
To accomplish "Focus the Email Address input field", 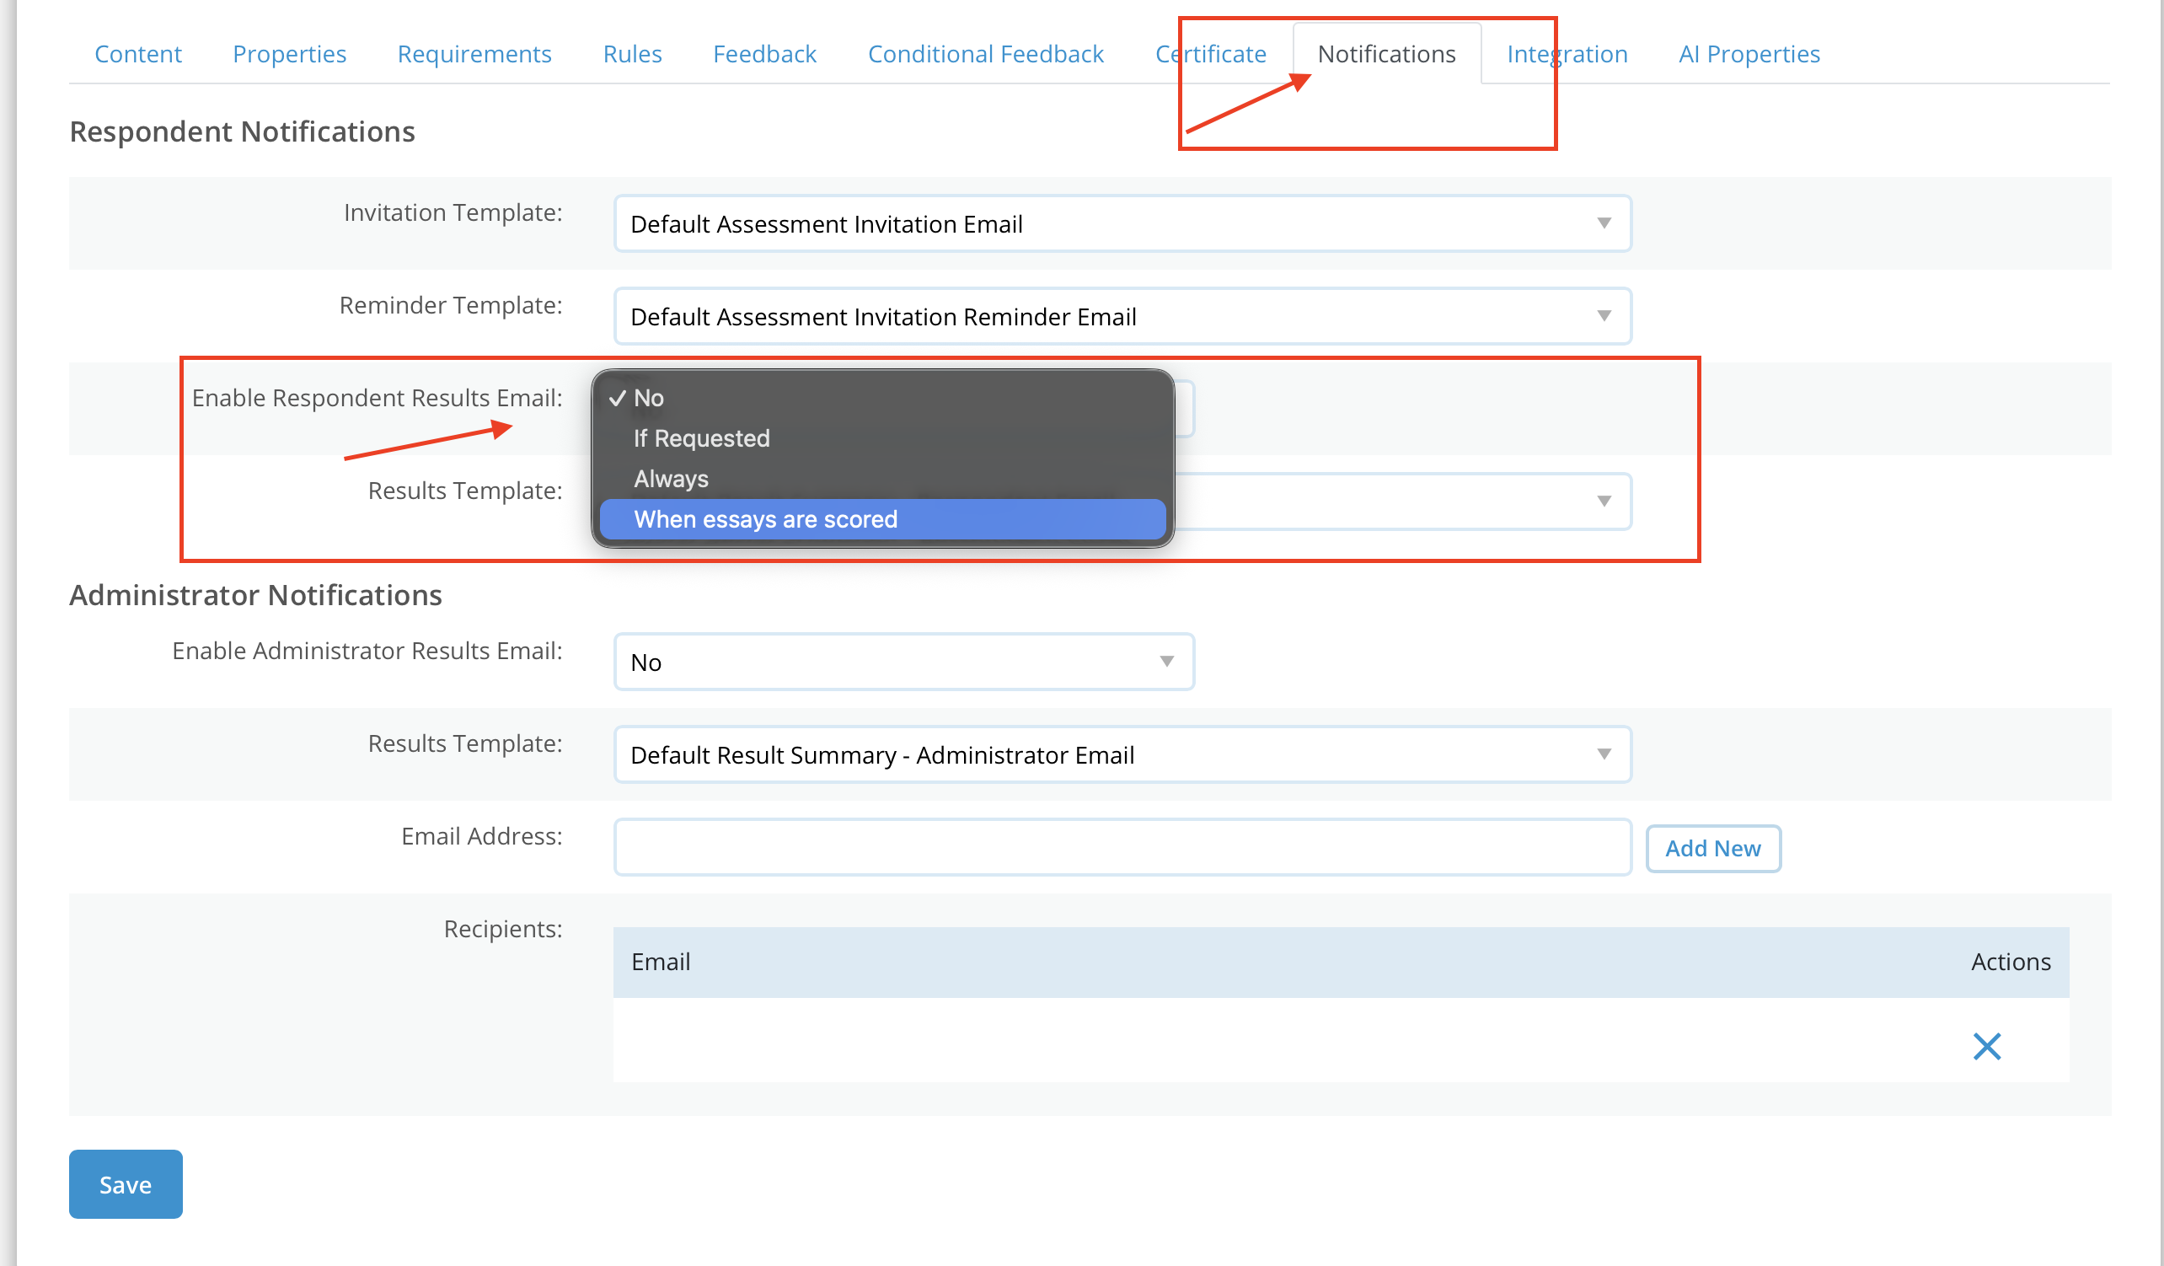I will click(1122, 847).
